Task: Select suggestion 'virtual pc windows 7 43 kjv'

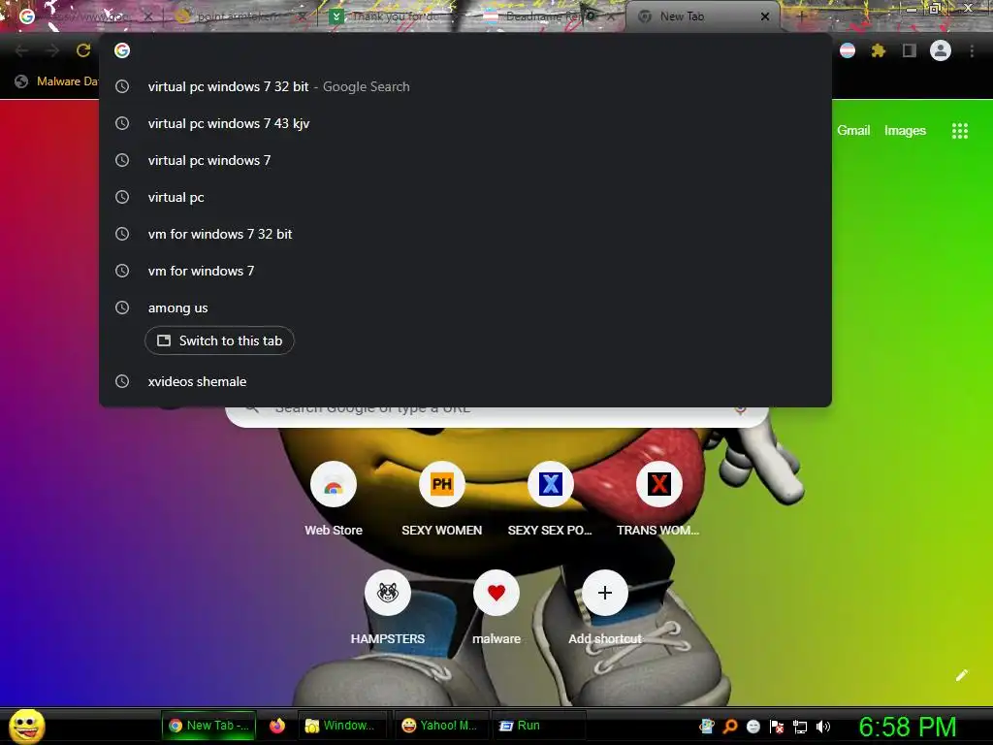Action: click(x=465, y=123)
